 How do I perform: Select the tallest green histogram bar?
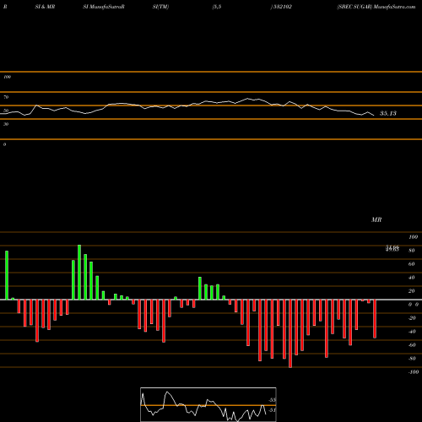tap(79, 273)
